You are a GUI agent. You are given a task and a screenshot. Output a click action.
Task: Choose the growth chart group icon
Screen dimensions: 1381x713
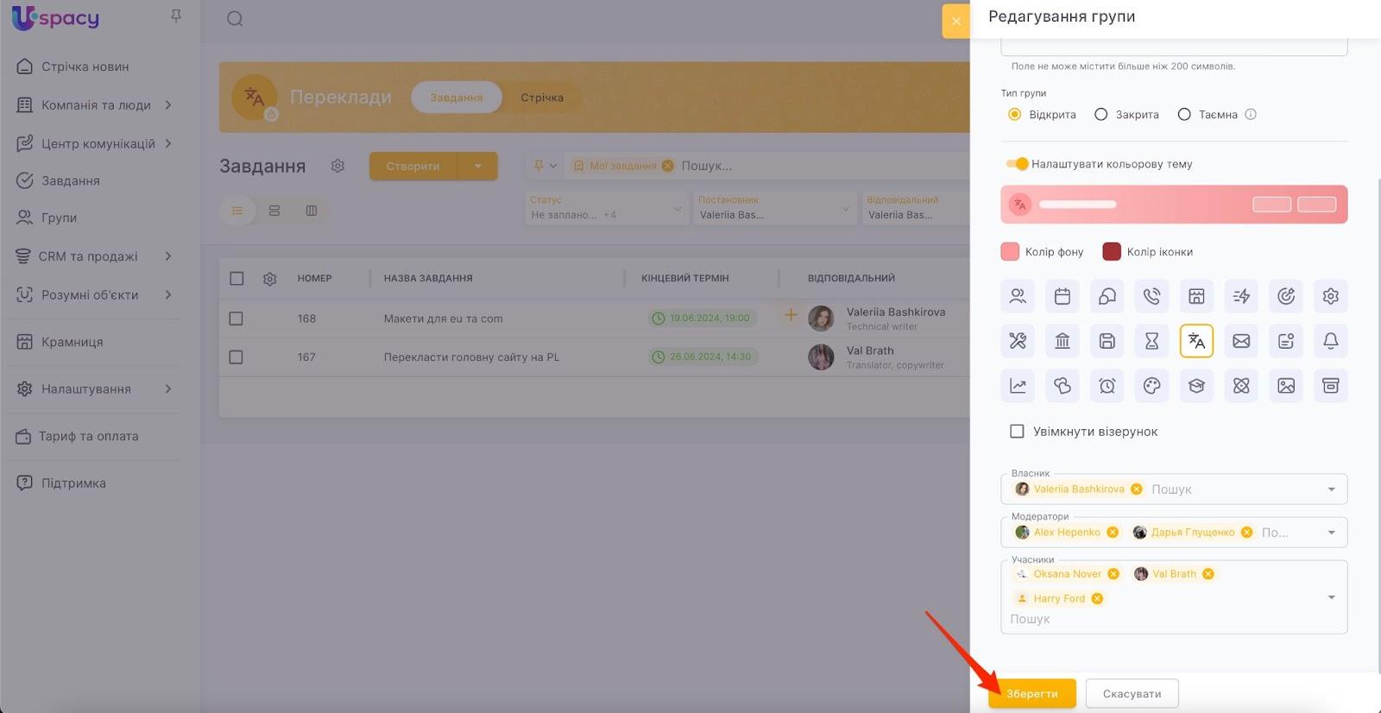pos(1018,386)
